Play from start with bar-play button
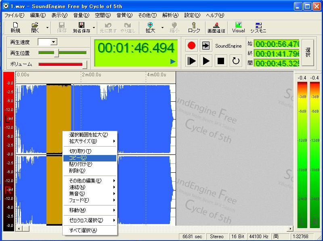 191,61
